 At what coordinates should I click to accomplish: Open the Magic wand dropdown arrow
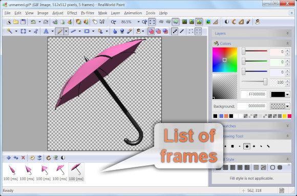tap(16, 31)
